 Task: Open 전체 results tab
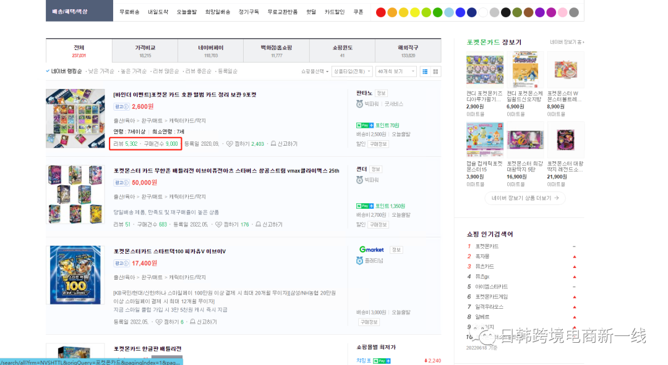79,51
